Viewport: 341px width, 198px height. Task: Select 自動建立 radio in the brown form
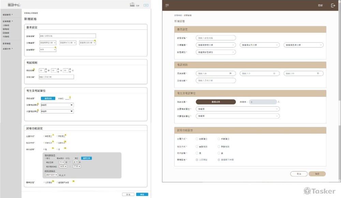coord(197,139)
